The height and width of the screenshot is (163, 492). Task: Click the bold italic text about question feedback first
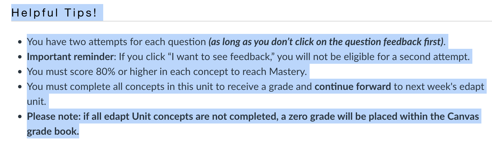coord(326,42)
